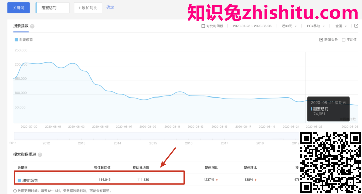Click the 114,045 value cell
The image size is (362, 194).
click(104, 180)
